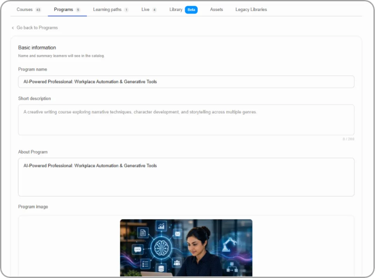Image resolution: width=375 pixels, height=278 pixels.
Task: Switch to the Legacy Libraries tab
Action: point(251,9)
